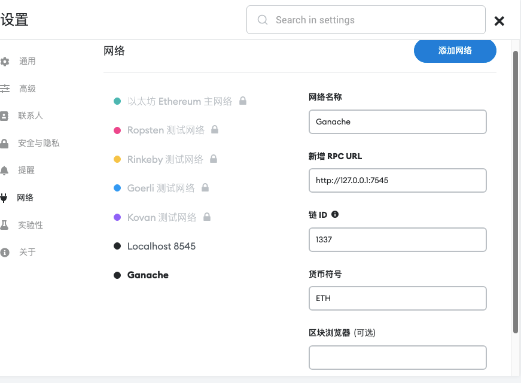Click the 货币符号 field containing ETH

[x=397, y=298]
